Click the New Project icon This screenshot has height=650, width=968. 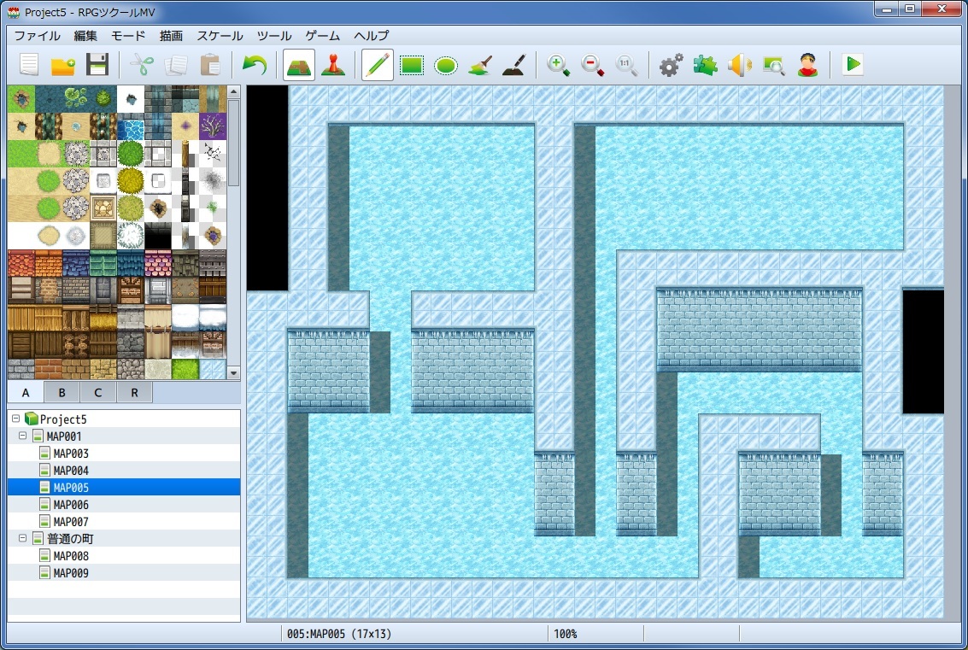click(x=29, y=64)
